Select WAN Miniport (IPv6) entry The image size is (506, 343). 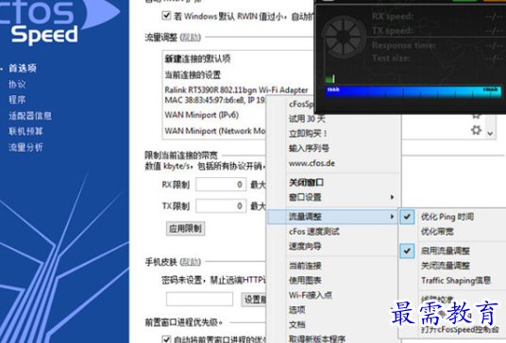202,115
